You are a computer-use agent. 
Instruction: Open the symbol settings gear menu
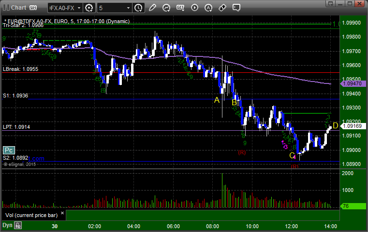tap(89, 8)
